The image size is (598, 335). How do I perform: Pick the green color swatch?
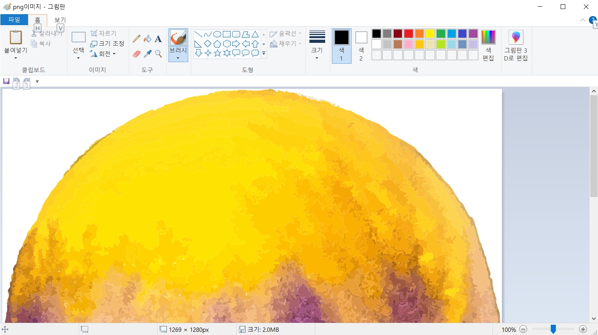(x=441, y=34)
